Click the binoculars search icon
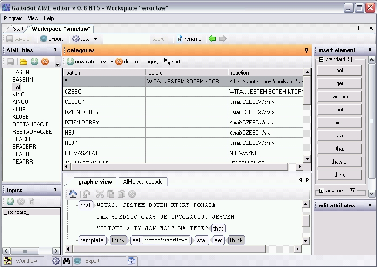The height and width of the screenshot is (267, 377). coord(67,261)
